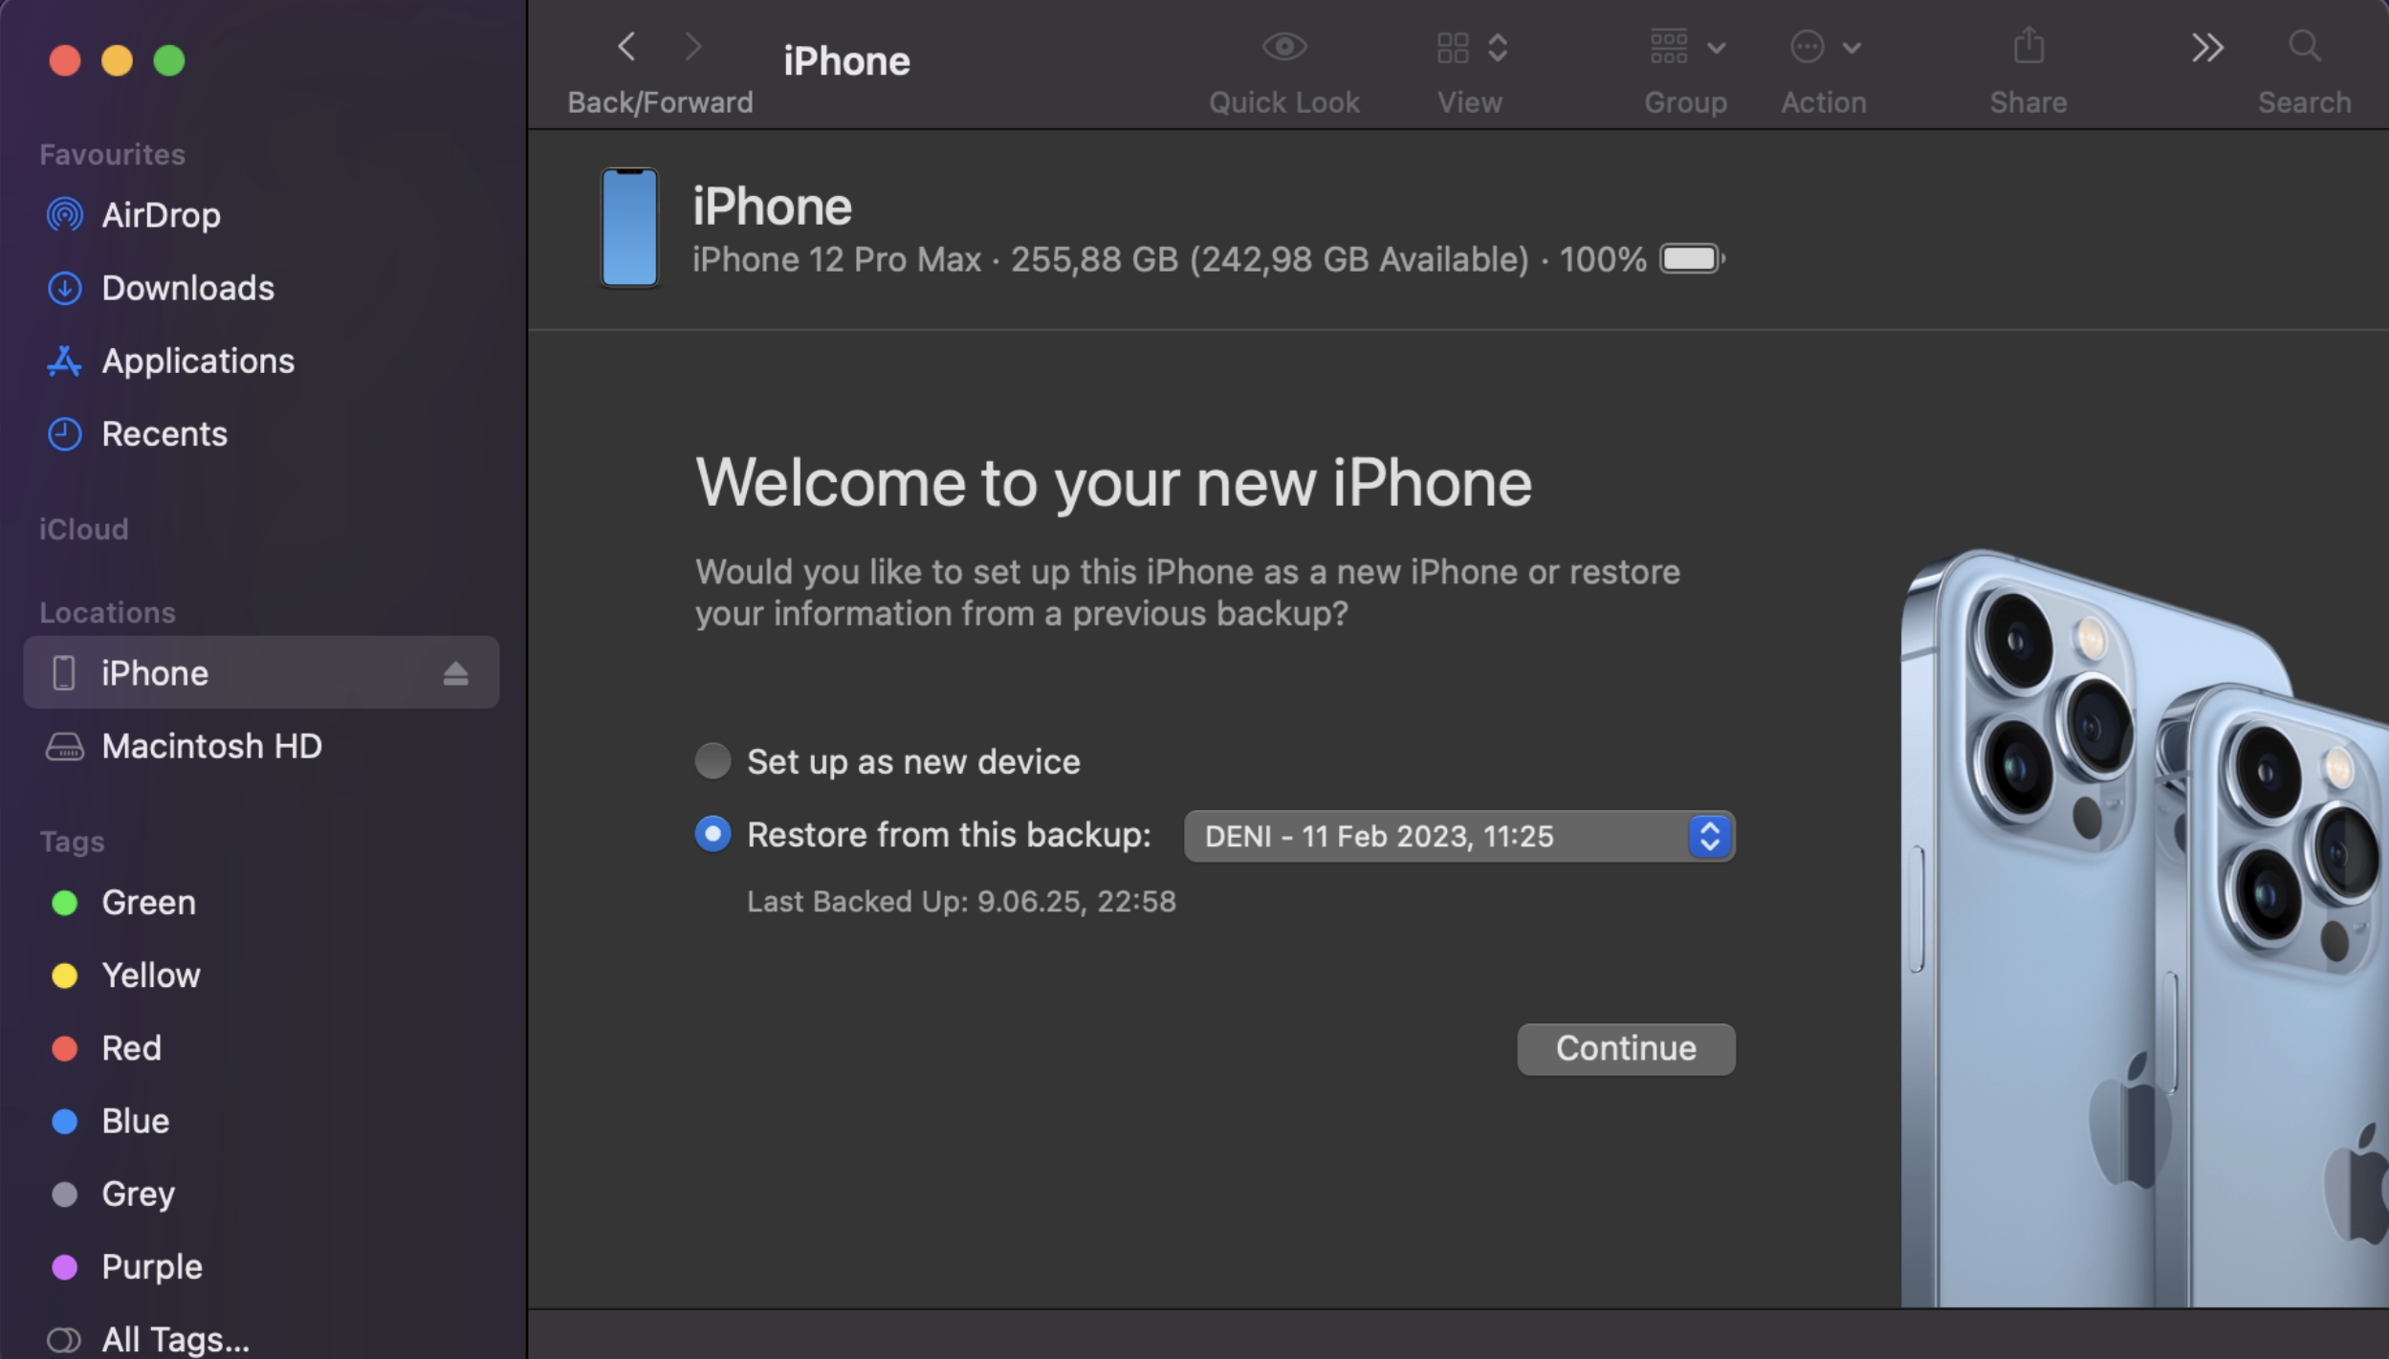Viewport: 2389px width, 1359px height.
Task: Click the Locations section header
Action: (107, 613)
